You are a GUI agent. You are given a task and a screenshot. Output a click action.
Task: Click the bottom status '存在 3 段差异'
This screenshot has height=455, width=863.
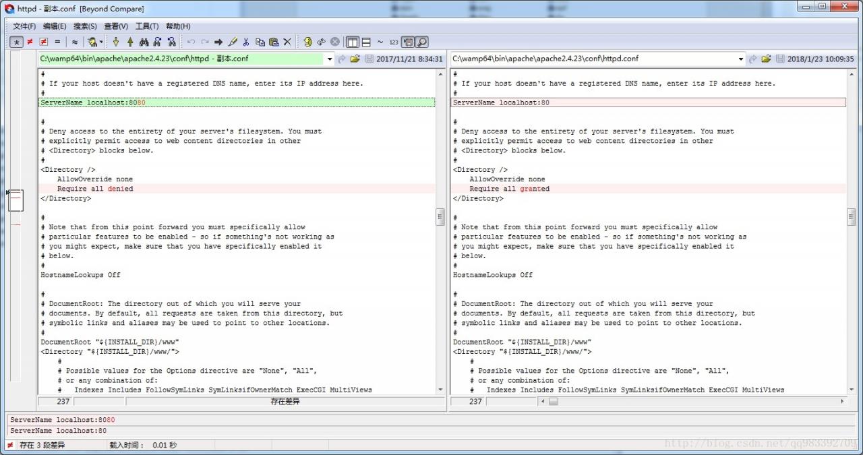click(42, 445)
